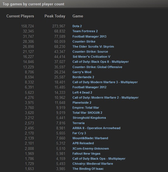The width and height of the screenshot is (168, 172).
Task: Open Counter-Strike: Global Offensive entry
Action: point(97,67)
